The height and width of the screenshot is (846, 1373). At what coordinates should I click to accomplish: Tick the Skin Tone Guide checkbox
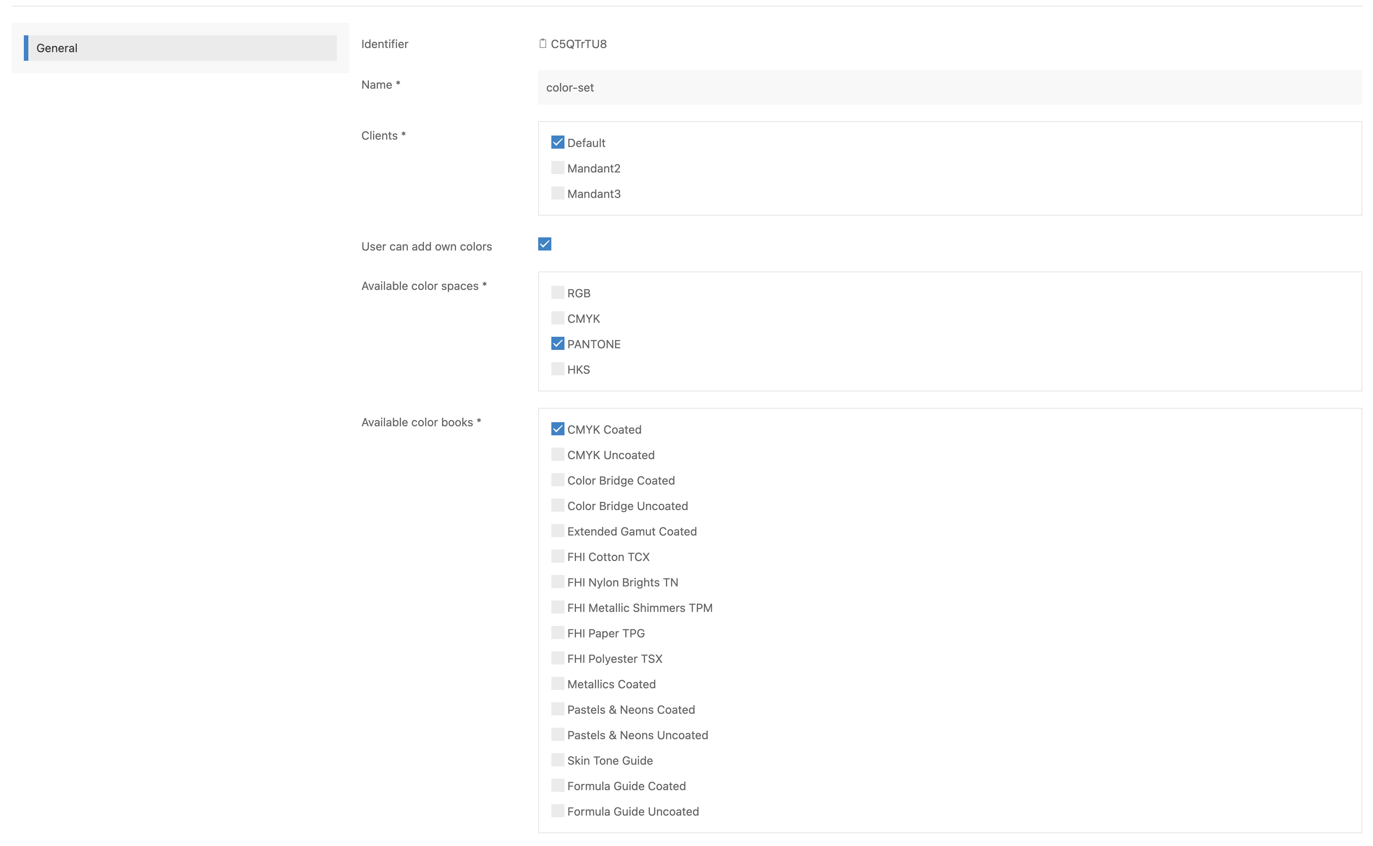click(557, 760)
